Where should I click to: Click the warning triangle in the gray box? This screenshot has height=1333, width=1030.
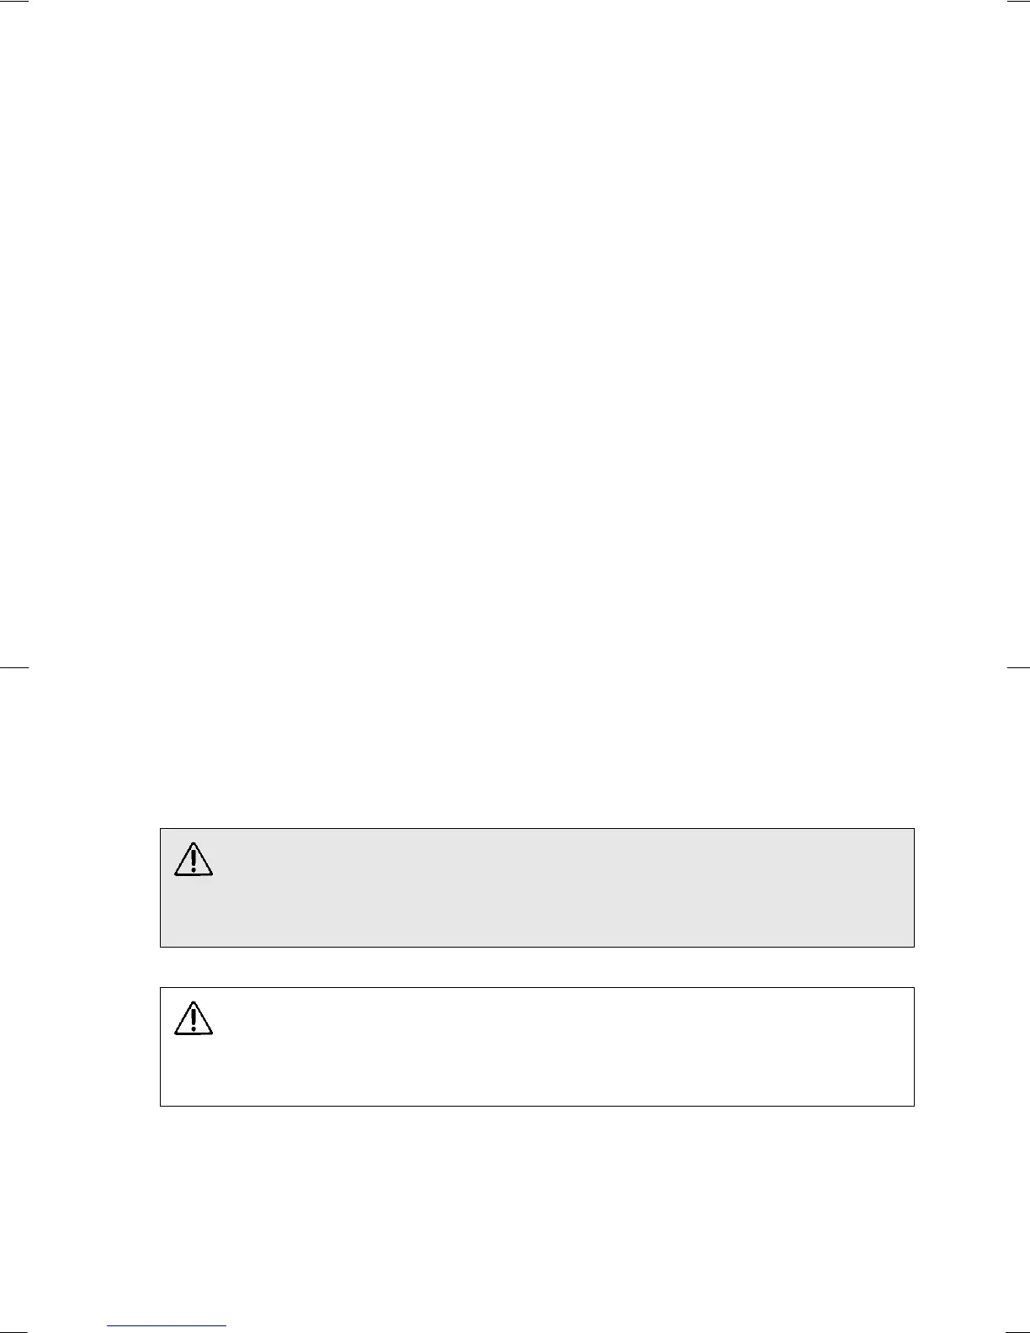[194, 859]
